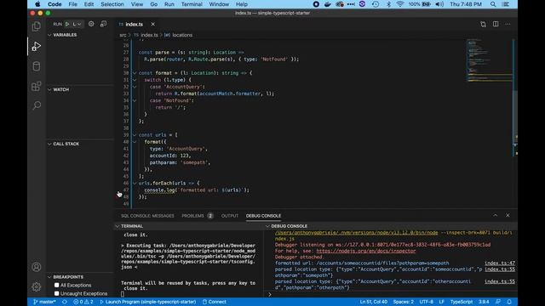This screenshot has height=306, width=545.
Task: Click the compare changes icon in the editor toolbar
Action: (x=483, y=24)
